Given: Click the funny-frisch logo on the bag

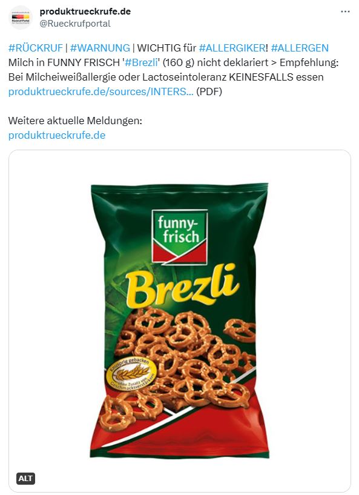Looking at the screenshot, I should click(x=180, y=237).
